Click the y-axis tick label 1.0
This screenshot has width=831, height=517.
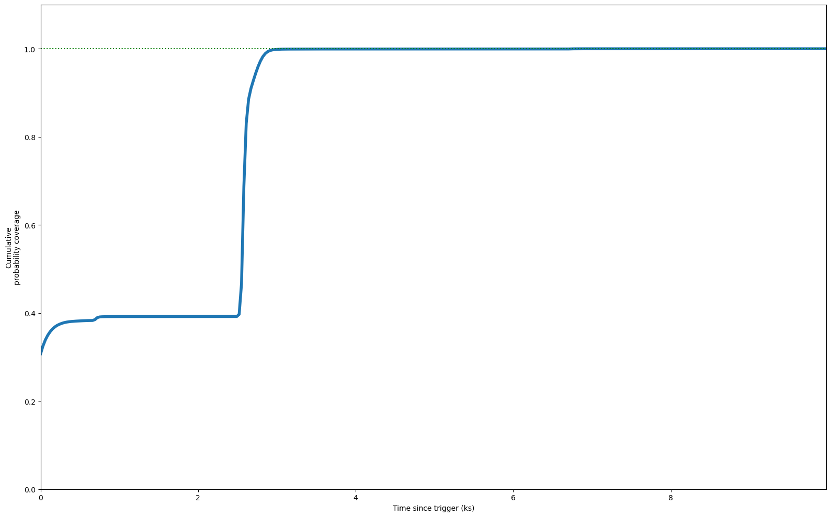[x=29, y=49]
